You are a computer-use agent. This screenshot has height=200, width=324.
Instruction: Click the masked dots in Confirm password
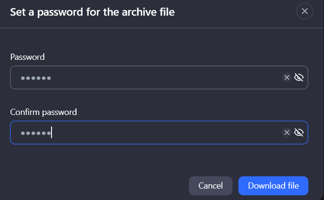36,133
